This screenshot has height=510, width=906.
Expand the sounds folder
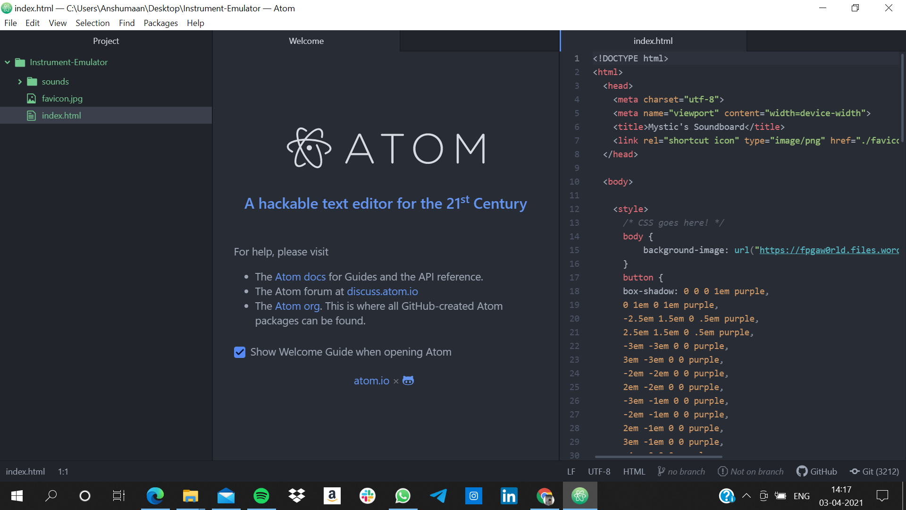pyautogui.click(x=20, y=82)
